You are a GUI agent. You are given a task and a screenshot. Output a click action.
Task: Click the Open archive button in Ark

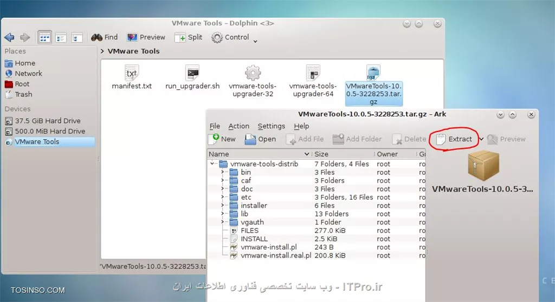[260, 139]
